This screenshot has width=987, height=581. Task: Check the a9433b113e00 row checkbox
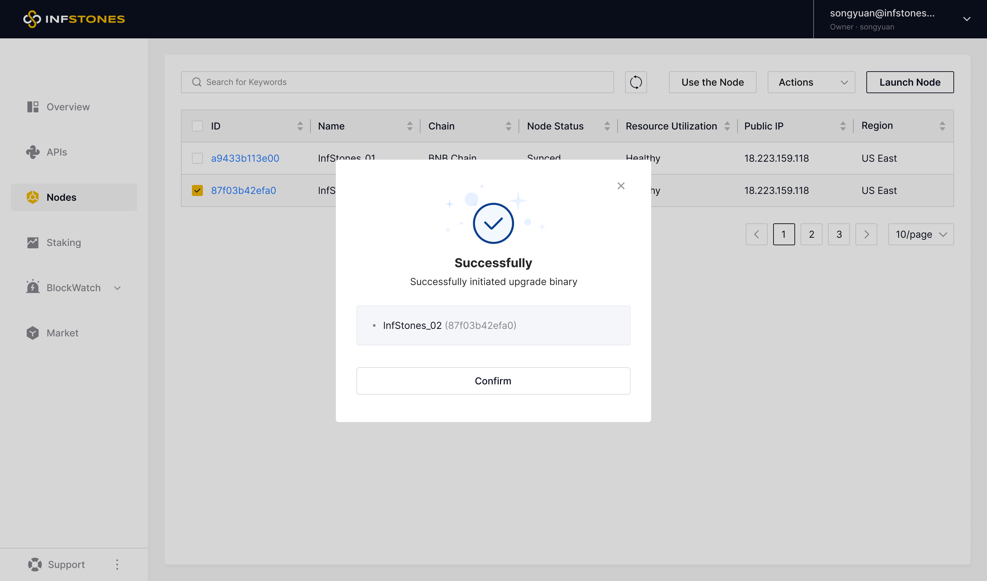pyautogui.click(x=197, y=158)
